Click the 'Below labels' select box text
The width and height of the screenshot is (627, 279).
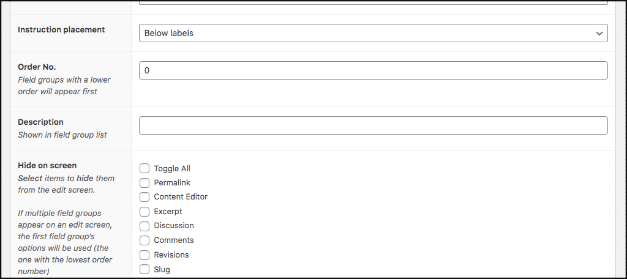click(x=169, y=33)
